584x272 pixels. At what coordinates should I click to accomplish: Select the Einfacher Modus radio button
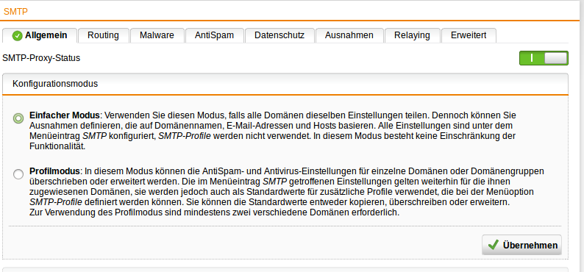pos(18,118)
